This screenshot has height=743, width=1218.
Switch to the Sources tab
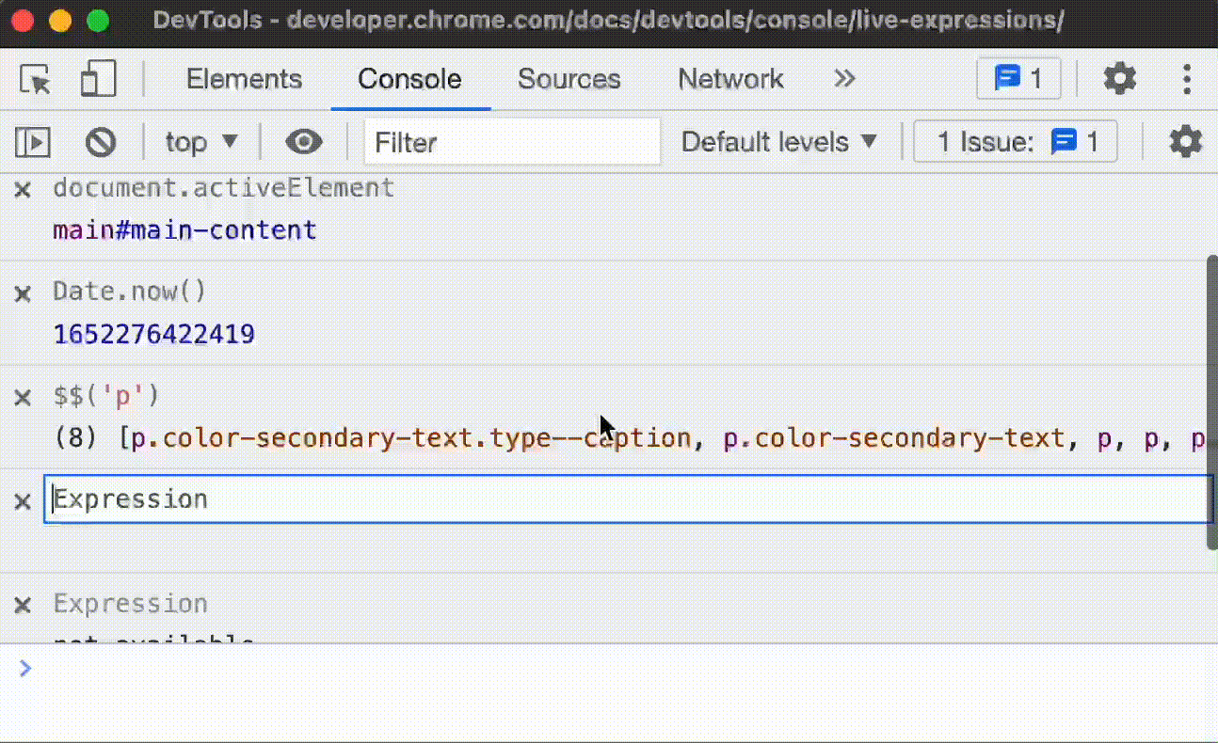569,79
